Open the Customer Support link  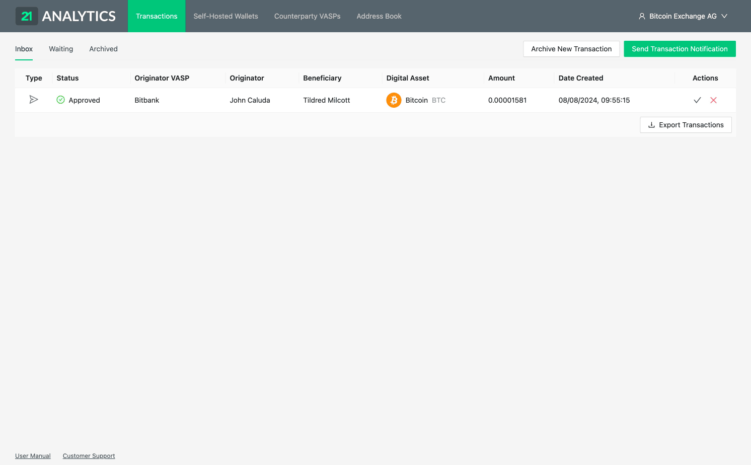coord(89,456)
